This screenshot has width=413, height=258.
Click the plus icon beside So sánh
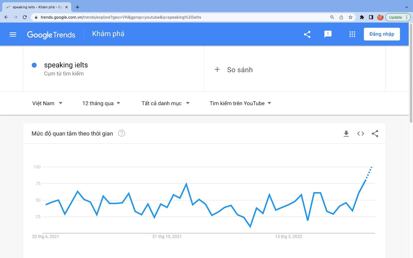[217, 69]
